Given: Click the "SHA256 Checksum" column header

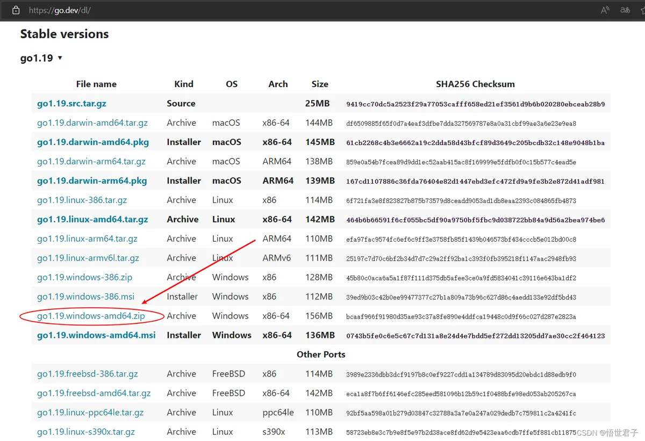Looking at the screenshot, I should point(475,84).
